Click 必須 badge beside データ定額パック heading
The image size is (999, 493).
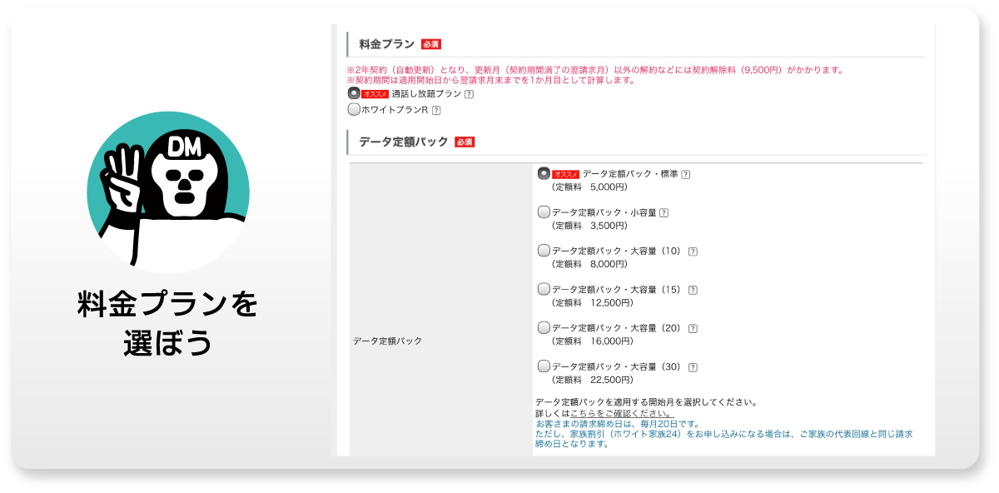[465, 142]
